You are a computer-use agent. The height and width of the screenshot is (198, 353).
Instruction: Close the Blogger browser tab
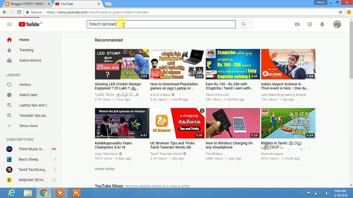(49, 4)
